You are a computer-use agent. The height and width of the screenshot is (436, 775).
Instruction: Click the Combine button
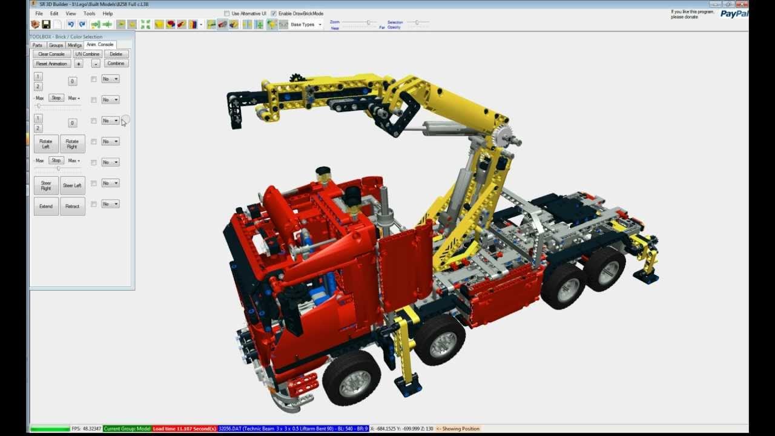tap(116, 63)
